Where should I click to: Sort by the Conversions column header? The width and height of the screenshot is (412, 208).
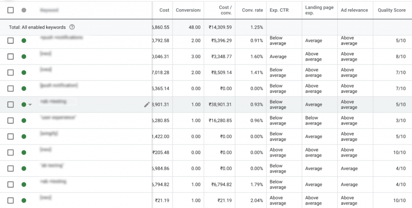click(x=188, y=10)
